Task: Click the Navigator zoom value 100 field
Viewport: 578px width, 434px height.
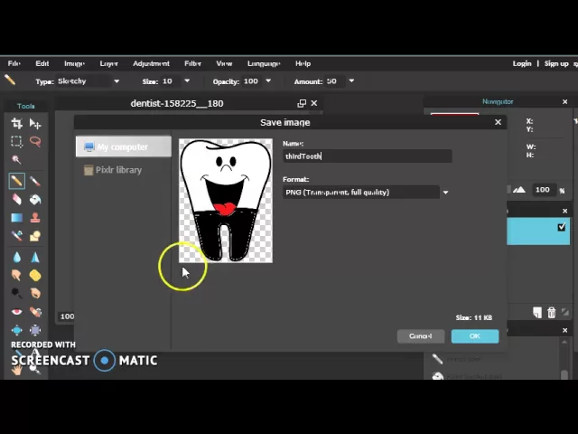Action: pos(543,190)
